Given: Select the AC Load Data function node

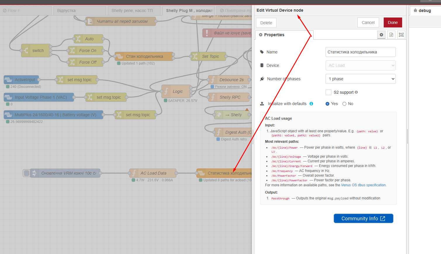Looking at the screenshot, I should coord(153,173).
